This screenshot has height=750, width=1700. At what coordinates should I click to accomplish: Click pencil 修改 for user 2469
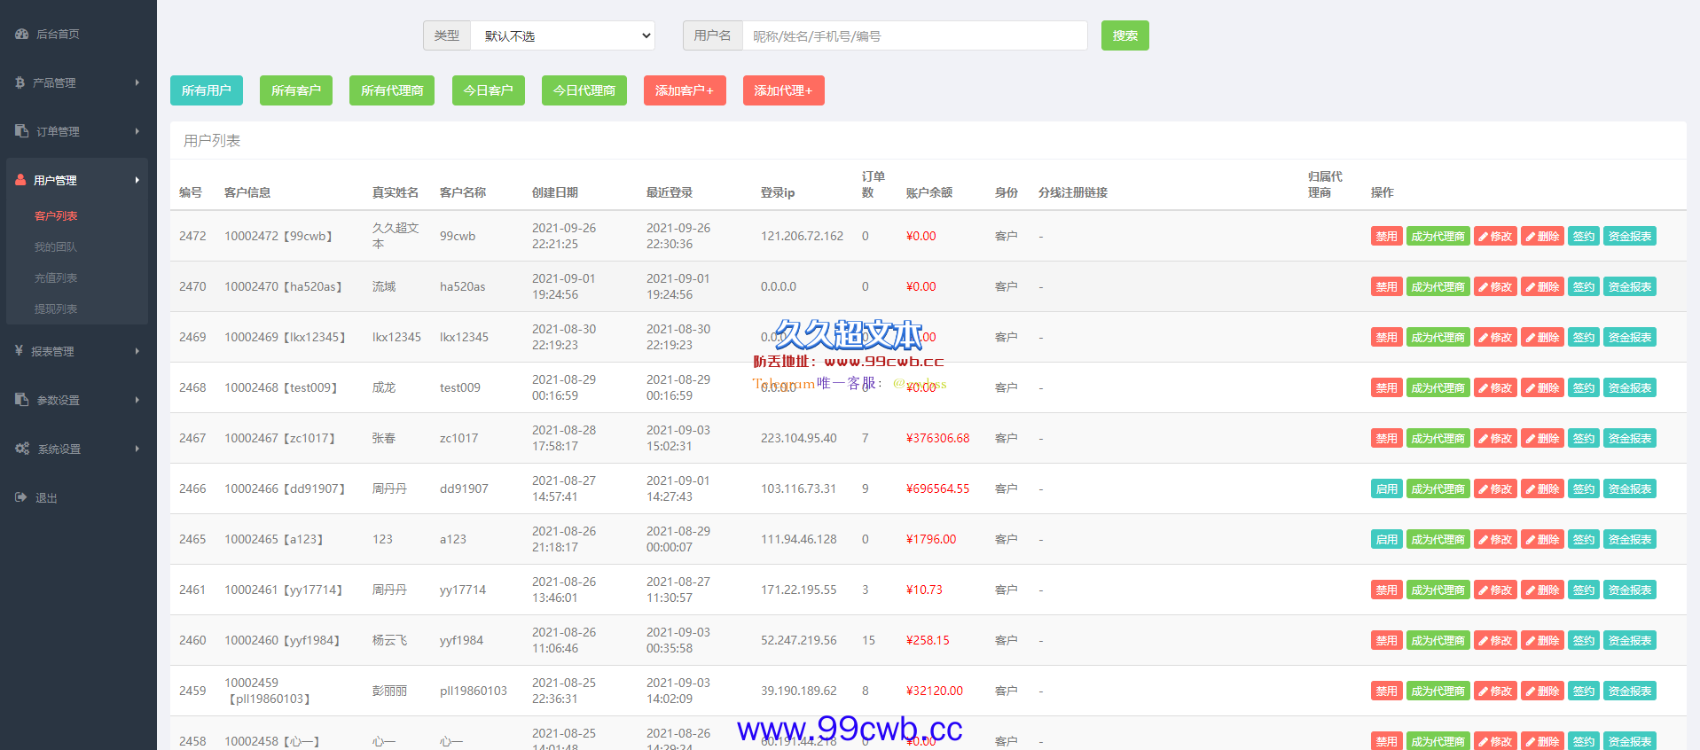tap(1495, 337)
